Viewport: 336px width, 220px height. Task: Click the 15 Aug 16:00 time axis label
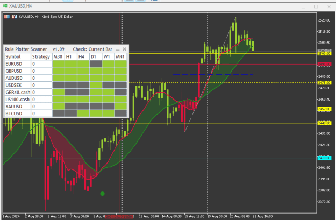click(x=195, y=216)
